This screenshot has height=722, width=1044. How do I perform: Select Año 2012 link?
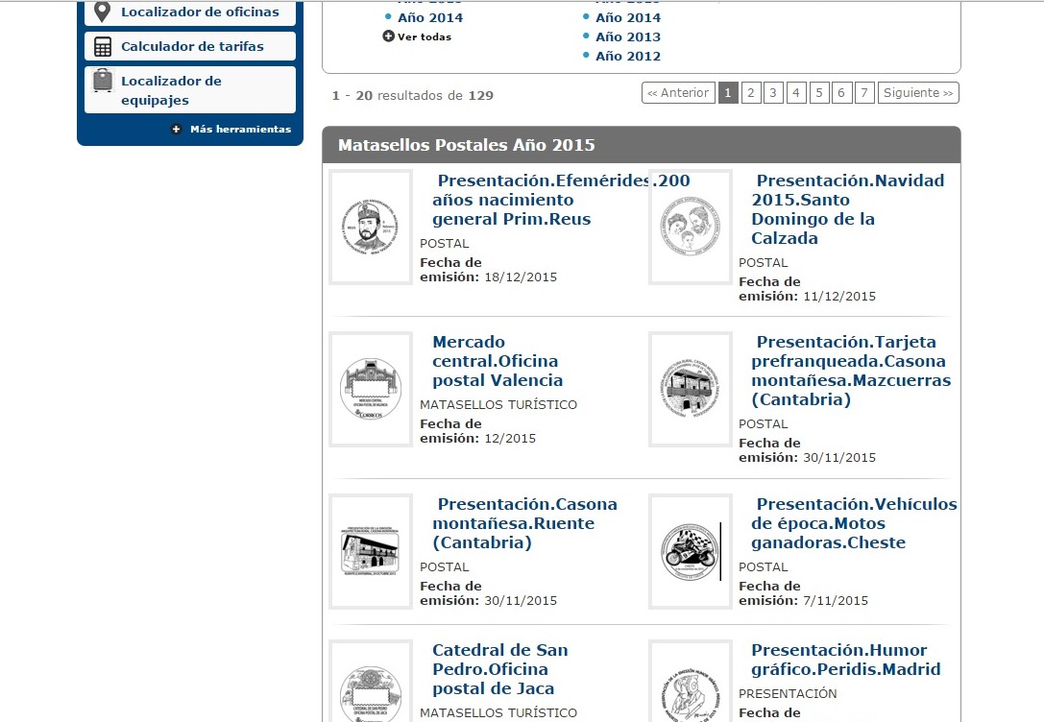tap(628, 57)
